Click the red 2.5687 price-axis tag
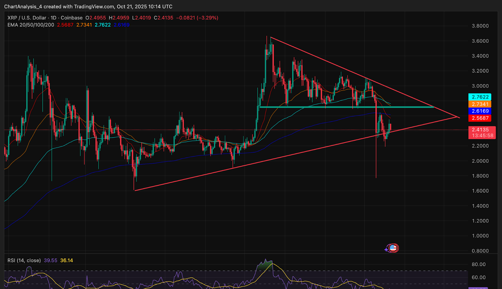 pos(480,118)
